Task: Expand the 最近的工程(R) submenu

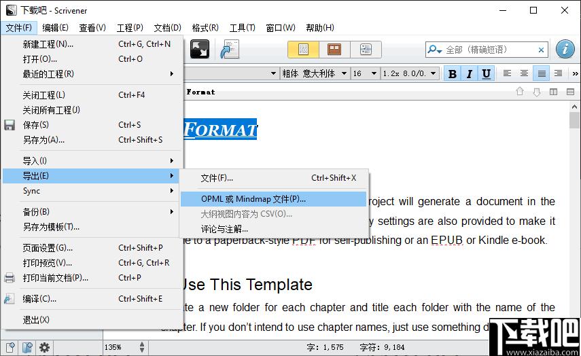Action: pyautogui.click(x=92, y=74)
